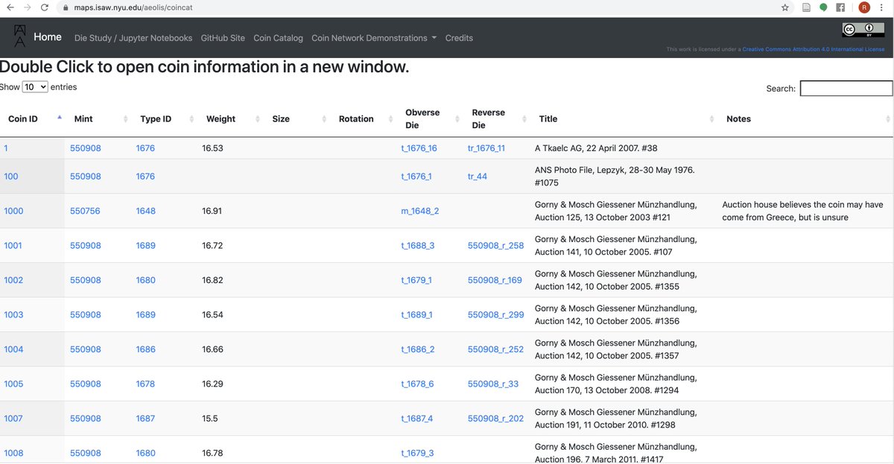Open reverse die tr_44 link
The width and height of the screenshot is (894, 464).
point(478,177)
